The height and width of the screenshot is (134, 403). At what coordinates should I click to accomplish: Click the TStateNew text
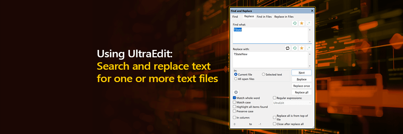pyautogui.click(x=240, y=54)
